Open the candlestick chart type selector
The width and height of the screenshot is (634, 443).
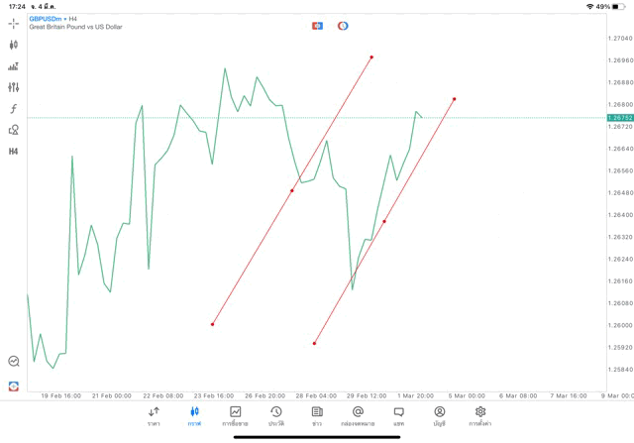[14, 45]
